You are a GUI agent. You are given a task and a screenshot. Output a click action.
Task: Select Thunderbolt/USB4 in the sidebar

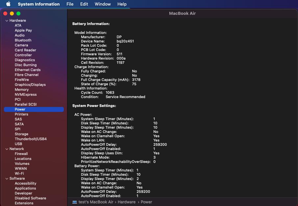pyautogui.click(x=31, y=139)
